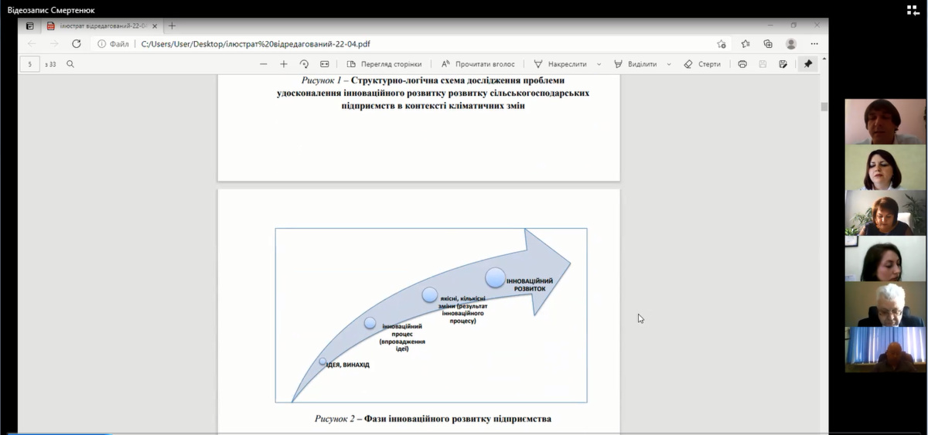This screenshot has width=928, height=435.
Task: Click the total pages text з 33
Action: [x=50, y=64]
